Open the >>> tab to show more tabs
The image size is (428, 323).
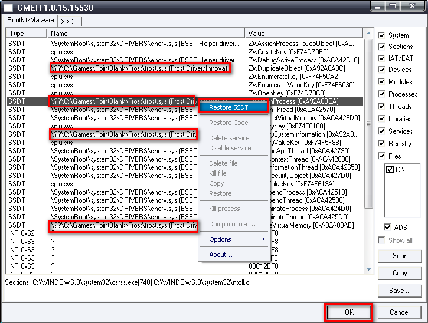click(68, 21)
